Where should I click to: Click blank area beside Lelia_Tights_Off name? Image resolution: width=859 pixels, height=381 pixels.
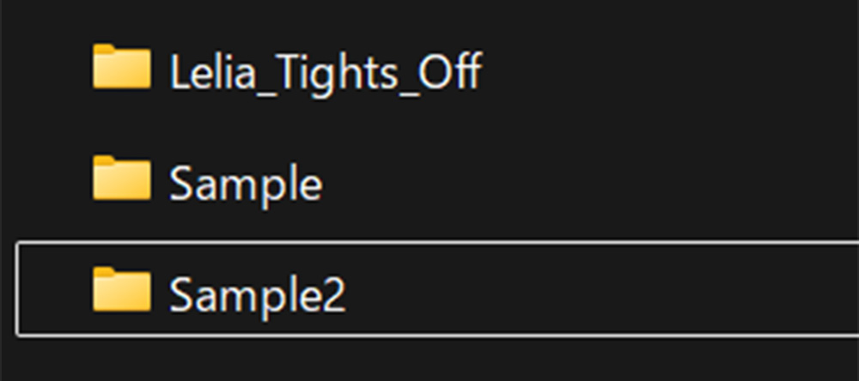[668, 70]
